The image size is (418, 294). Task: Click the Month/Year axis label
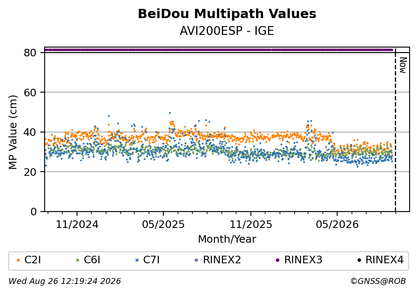[227, 239]
